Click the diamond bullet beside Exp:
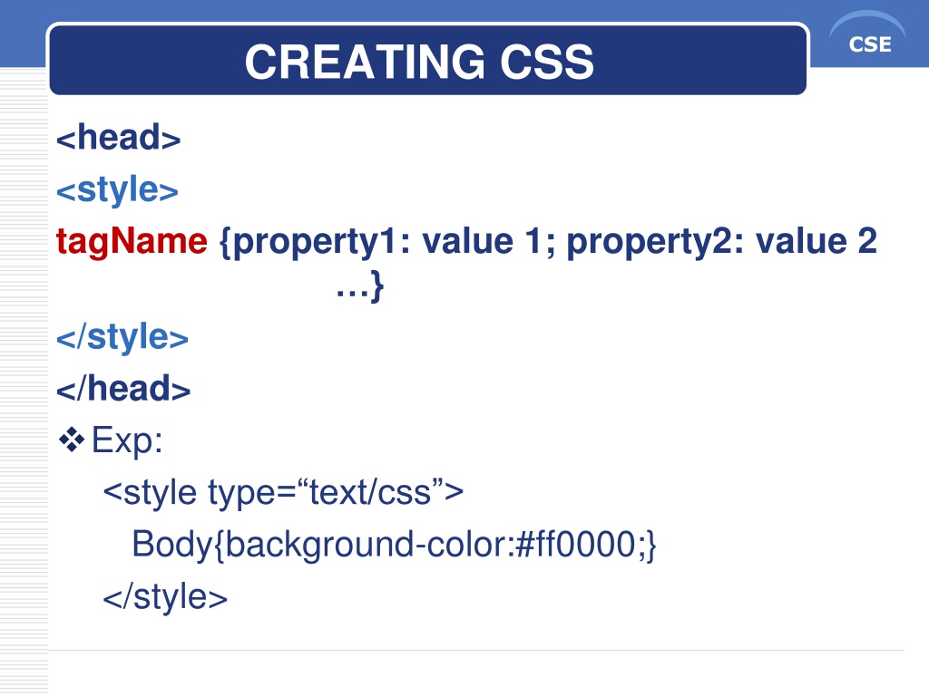Viewport: 929px width, 696px height. (x=72, y=440)
